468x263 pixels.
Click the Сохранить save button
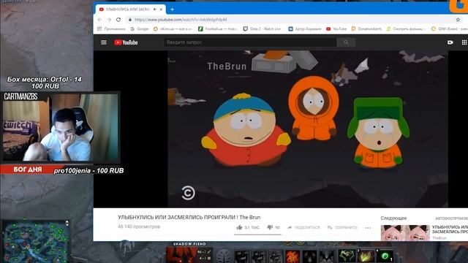342,227
